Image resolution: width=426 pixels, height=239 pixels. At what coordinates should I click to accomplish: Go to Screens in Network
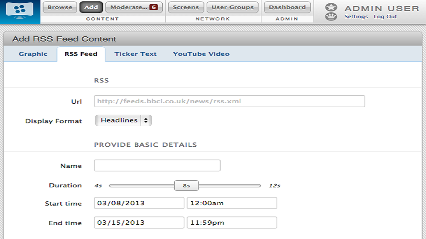(186, 7)
